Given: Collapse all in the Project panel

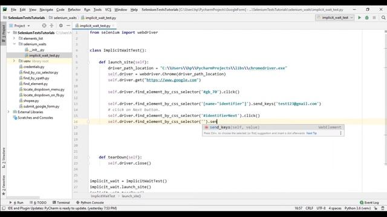Looking at the screenshot, I should pyautogui.click(x=51, y=25).
